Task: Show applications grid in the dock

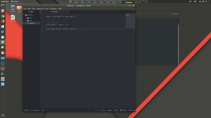Action: click(x=3, y=115)
